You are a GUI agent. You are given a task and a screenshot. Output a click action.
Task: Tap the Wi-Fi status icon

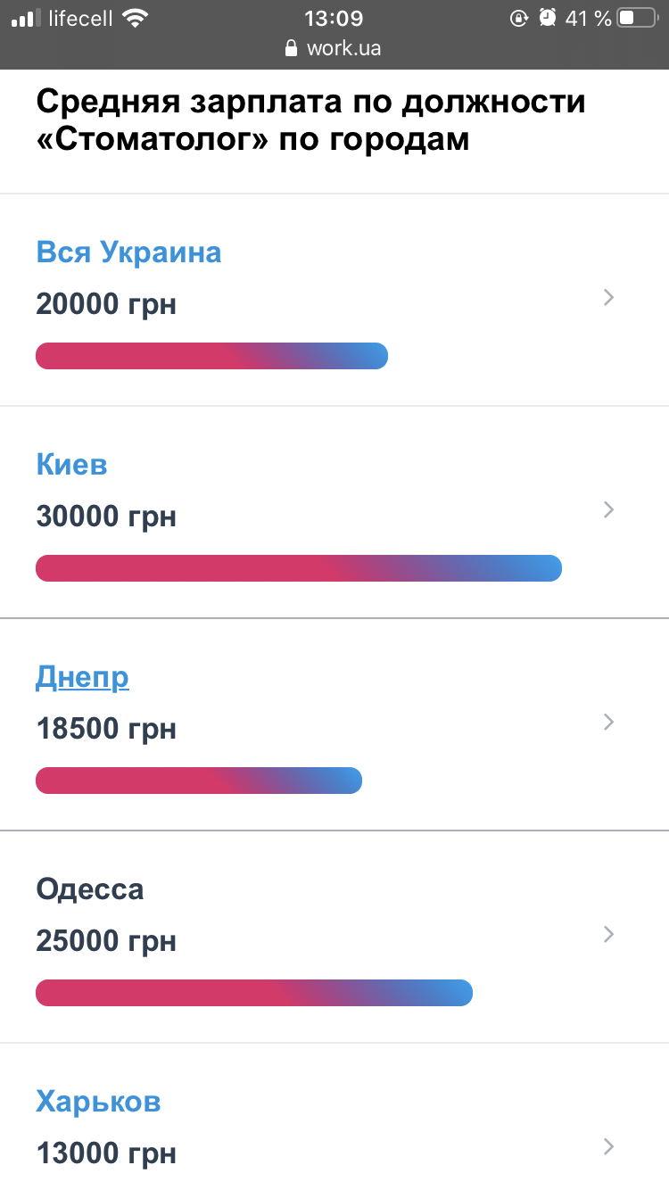point(136,18)
